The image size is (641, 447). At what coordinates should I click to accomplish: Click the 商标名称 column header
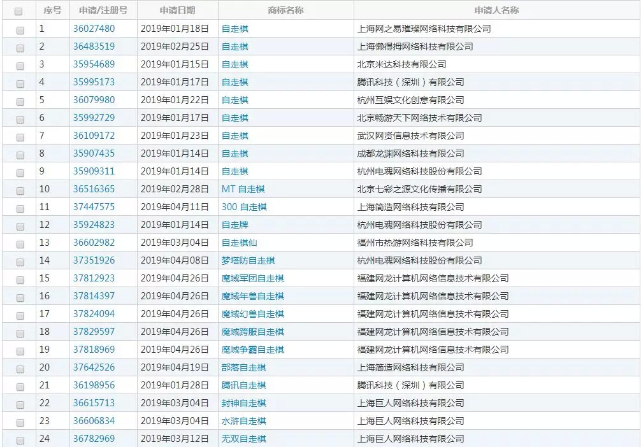[x=285, y=10]
